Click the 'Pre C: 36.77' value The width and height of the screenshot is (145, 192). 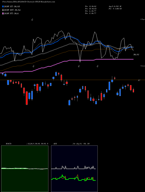[x=90, y=13]
